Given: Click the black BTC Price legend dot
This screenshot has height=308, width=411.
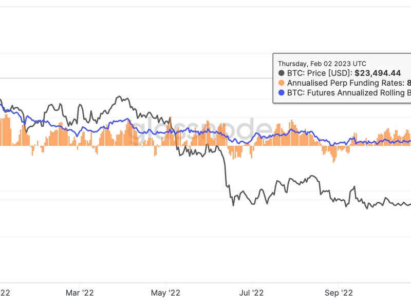Looking at the screenshot, I should (x=282, y=73).
